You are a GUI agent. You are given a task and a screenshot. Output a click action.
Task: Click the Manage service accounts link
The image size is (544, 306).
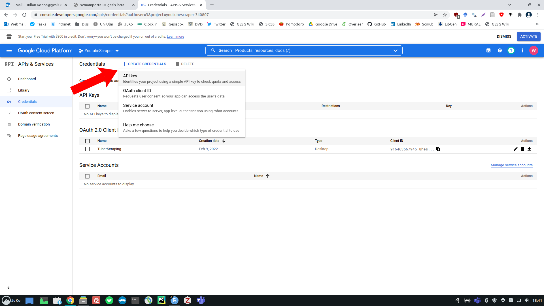511,165
